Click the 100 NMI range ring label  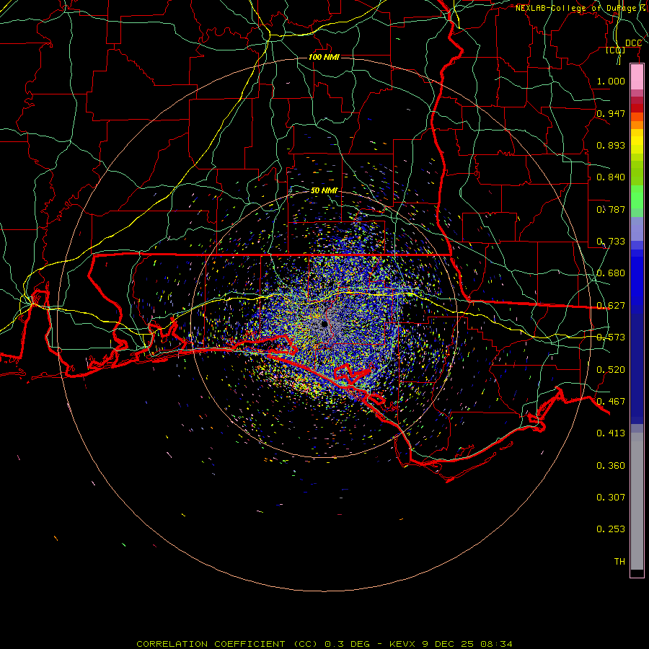pos(324,57)
